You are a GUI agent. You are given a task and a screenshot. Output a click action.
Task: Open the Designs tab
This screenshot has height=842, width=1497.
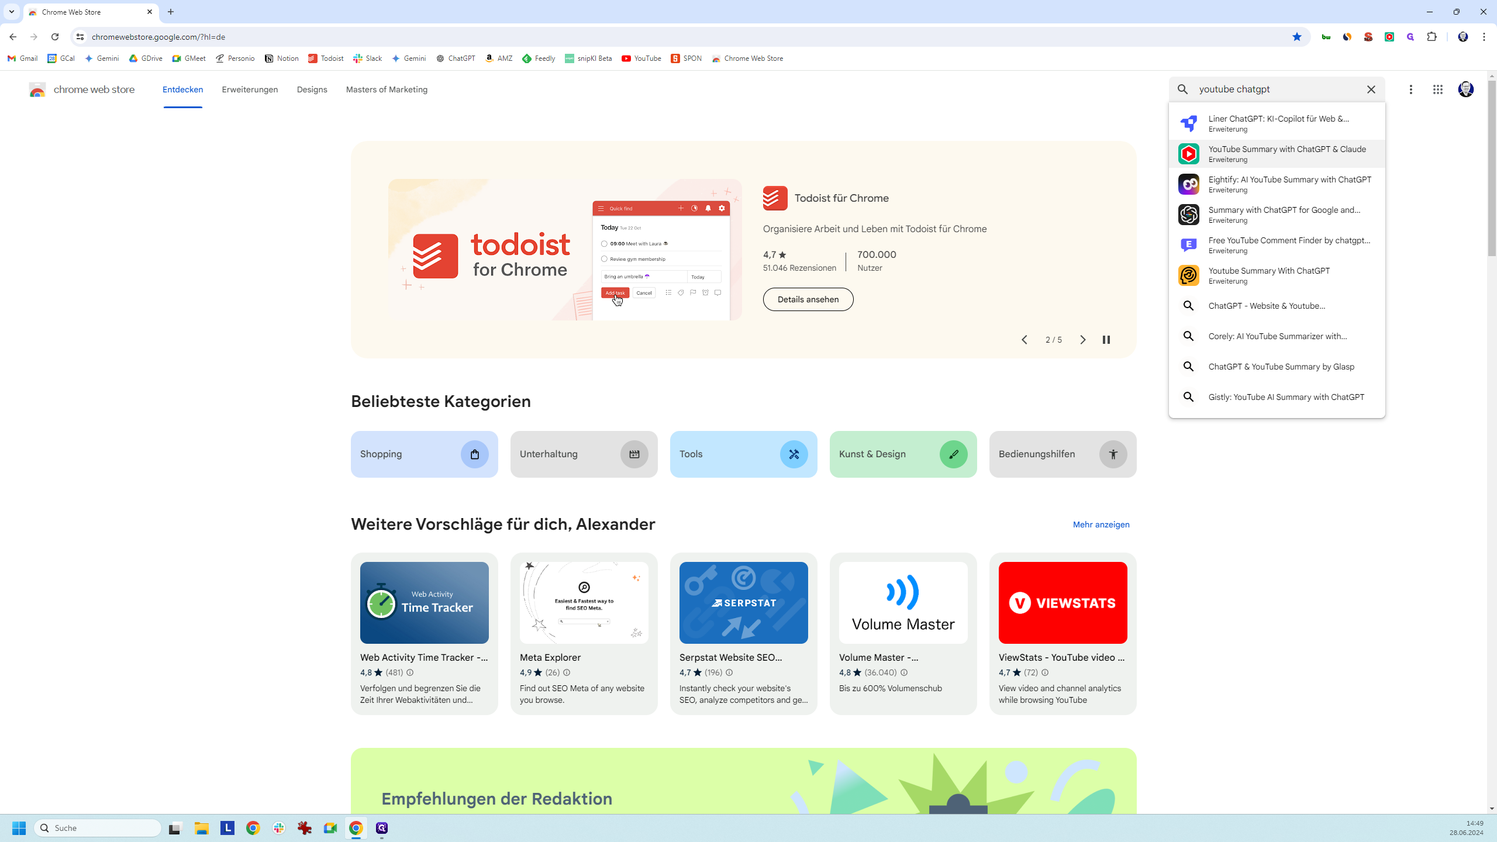pyautogui.click(x=312, y=89)
